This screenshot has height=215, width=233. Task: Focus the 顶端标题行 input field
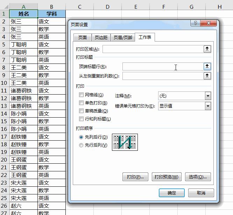(x=163, y=66)
